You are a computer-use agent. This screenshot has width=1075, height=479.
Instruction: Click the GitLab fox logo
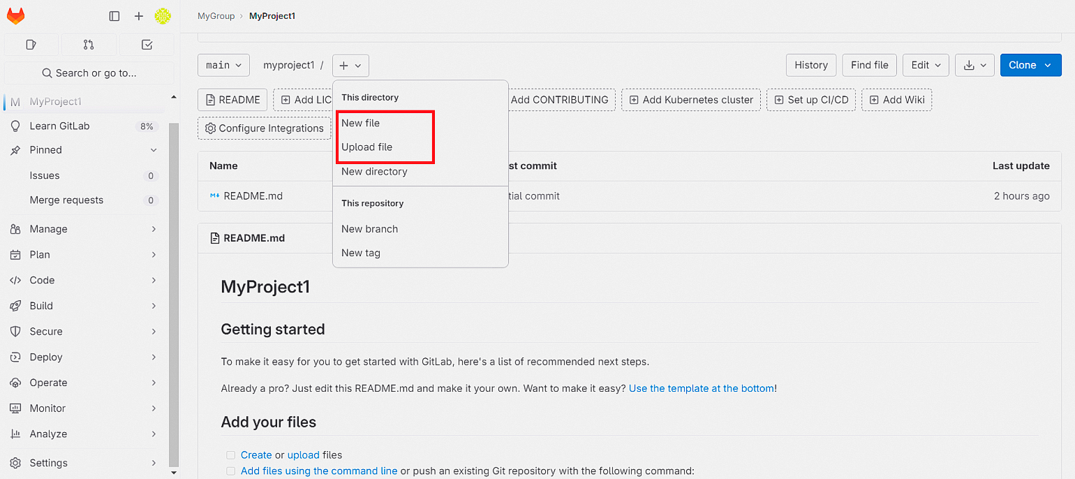15,16
